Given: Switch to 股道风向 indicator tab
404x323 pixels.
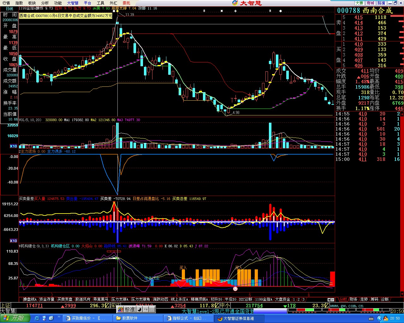Looking at the screenshot, I should [x=83, y=299].
